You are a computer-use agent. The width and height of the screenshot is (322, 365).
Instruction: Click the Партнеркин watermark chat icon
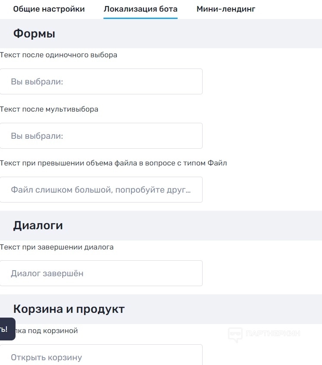tap(235, 334)
